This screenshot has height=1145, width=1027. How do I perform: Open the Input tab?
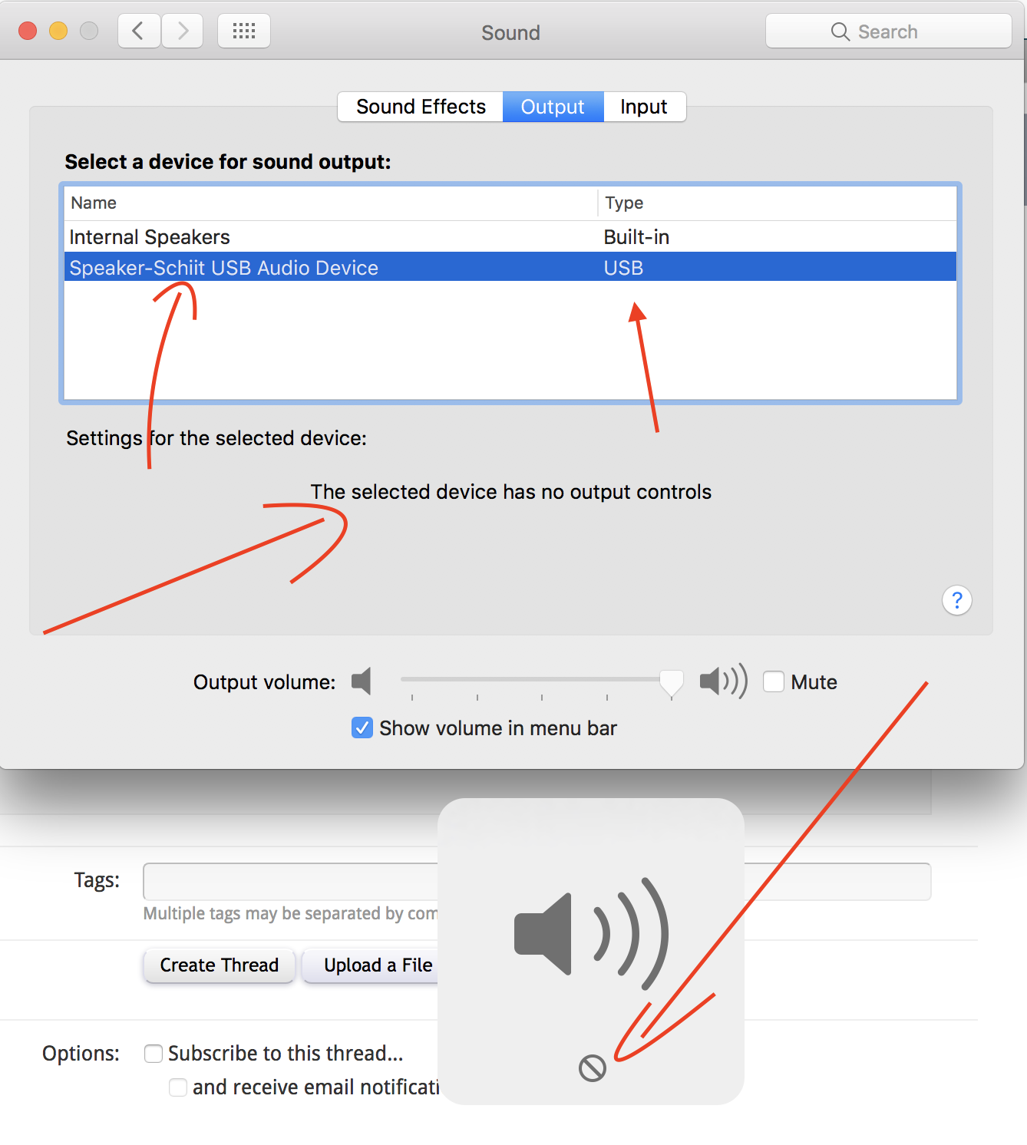point(643,107)
